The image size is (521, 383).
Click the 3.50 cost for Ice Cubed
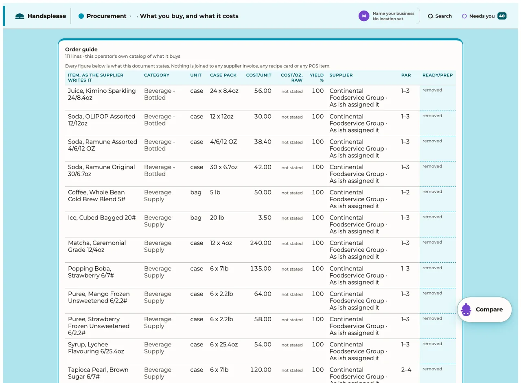point(265,218)
